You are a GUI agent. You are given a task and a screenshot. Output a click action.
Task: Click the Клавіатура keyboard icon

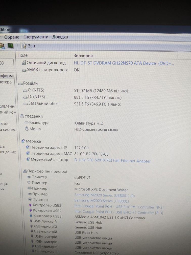pos(27,122)
